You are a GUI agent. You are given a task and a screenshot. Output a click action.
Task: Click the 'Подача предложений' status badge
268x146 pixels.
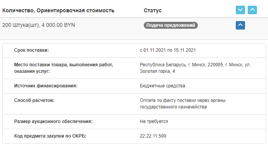(x=171, y=25)
